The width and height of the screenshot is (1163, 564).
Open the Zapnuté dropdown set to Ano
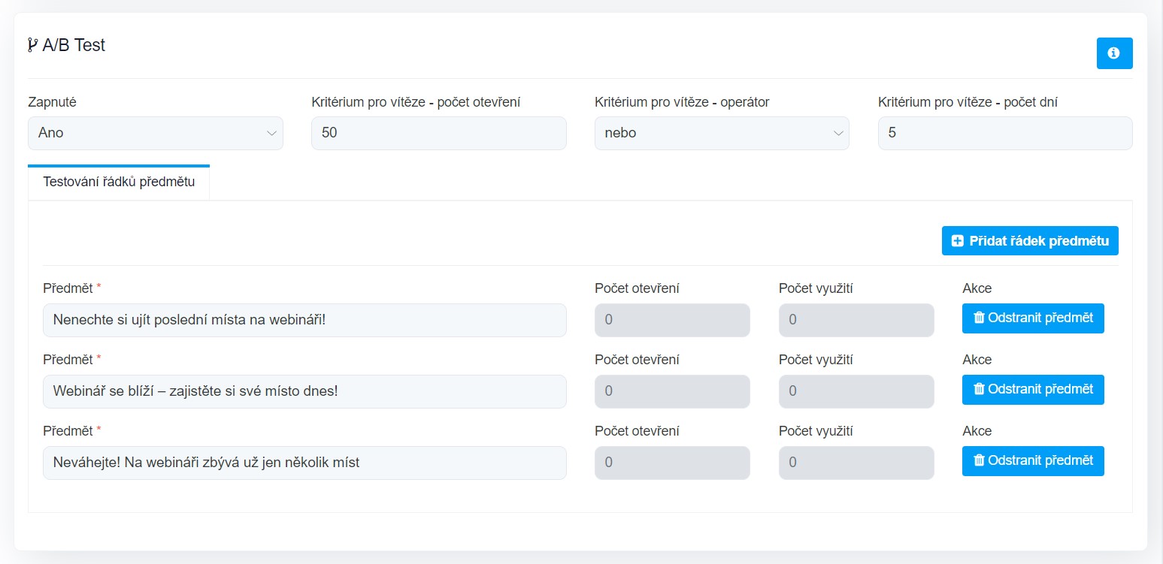pyautogui.click(x=156, y=133)
